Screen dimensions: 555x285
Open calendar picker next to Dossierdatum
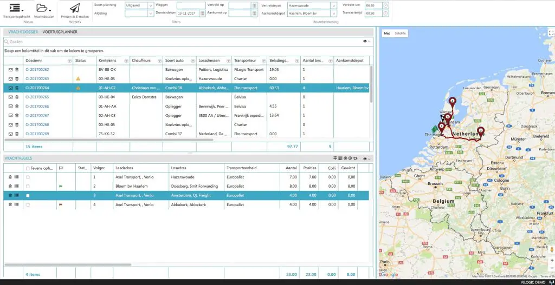pos(202,14)
